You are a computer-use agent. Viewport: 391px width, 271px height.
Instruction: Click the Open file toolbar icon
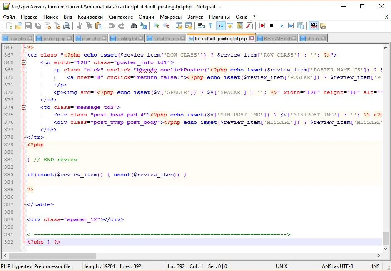tap(19, 26)
